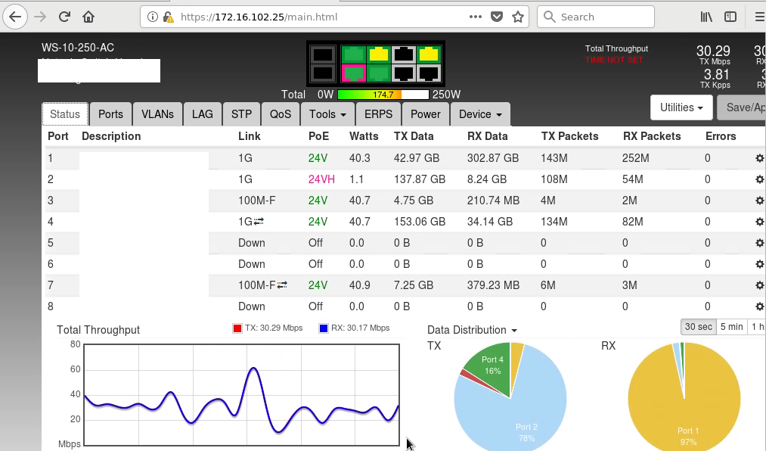Expand the Data Distribution dropdown
Screen dimensions: 766x451
click(472, 330)
